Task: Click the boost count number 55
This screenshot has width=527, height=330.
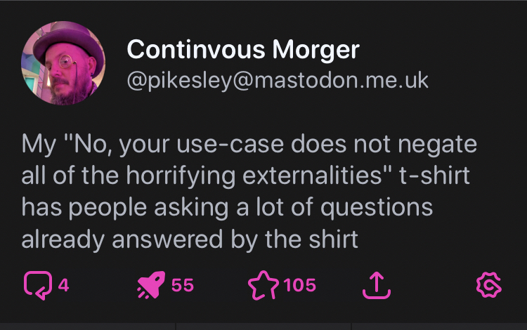Action: (182, 285)
